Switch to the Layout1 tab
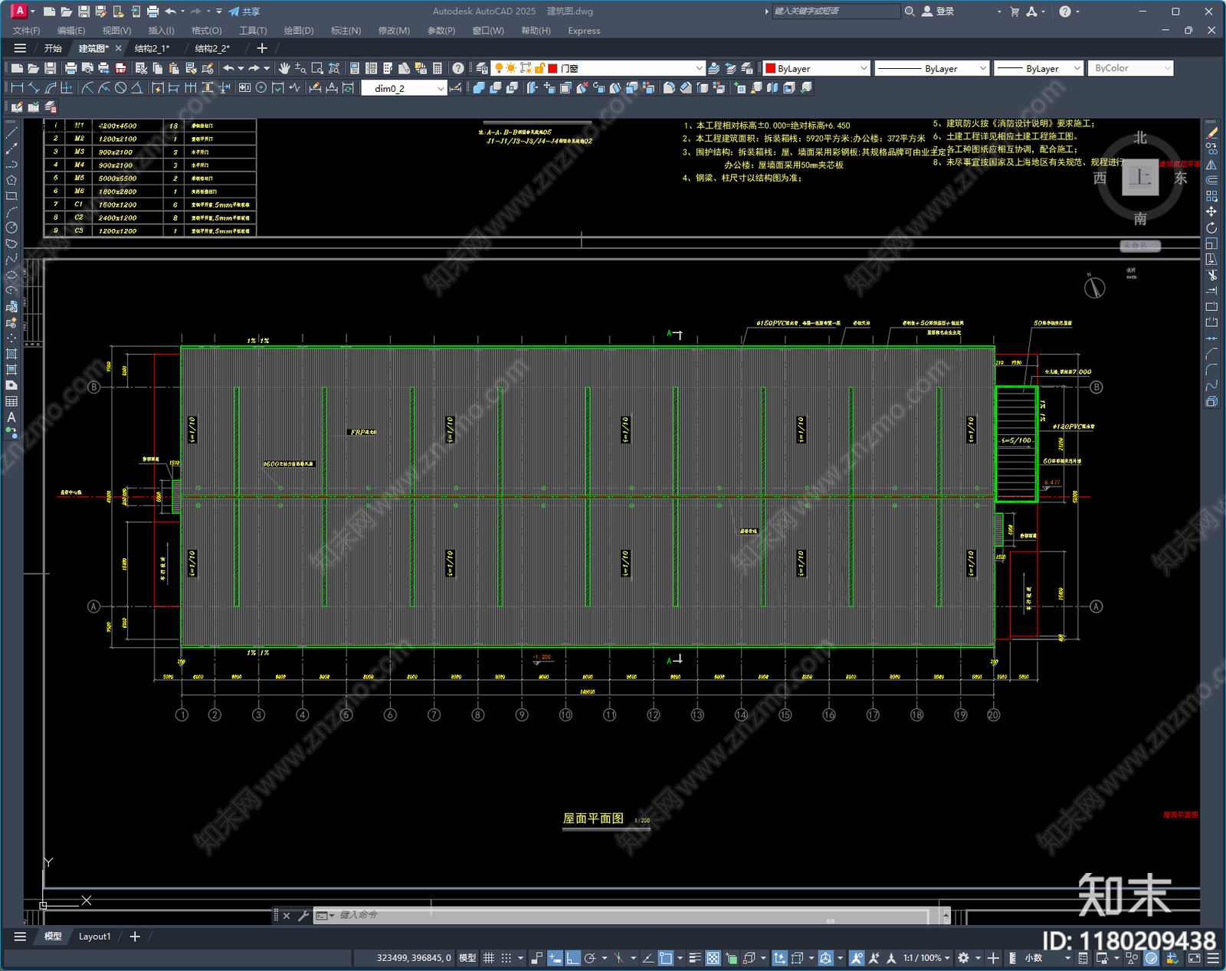 94,937
